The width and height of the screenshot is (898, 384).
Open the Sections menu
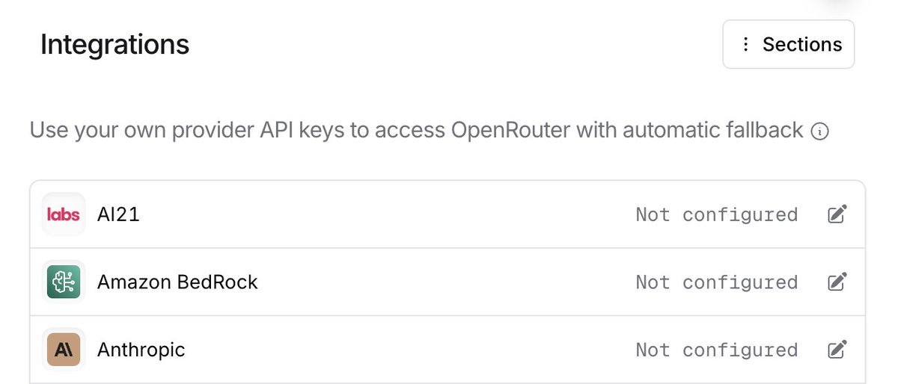tap(789, 45)
